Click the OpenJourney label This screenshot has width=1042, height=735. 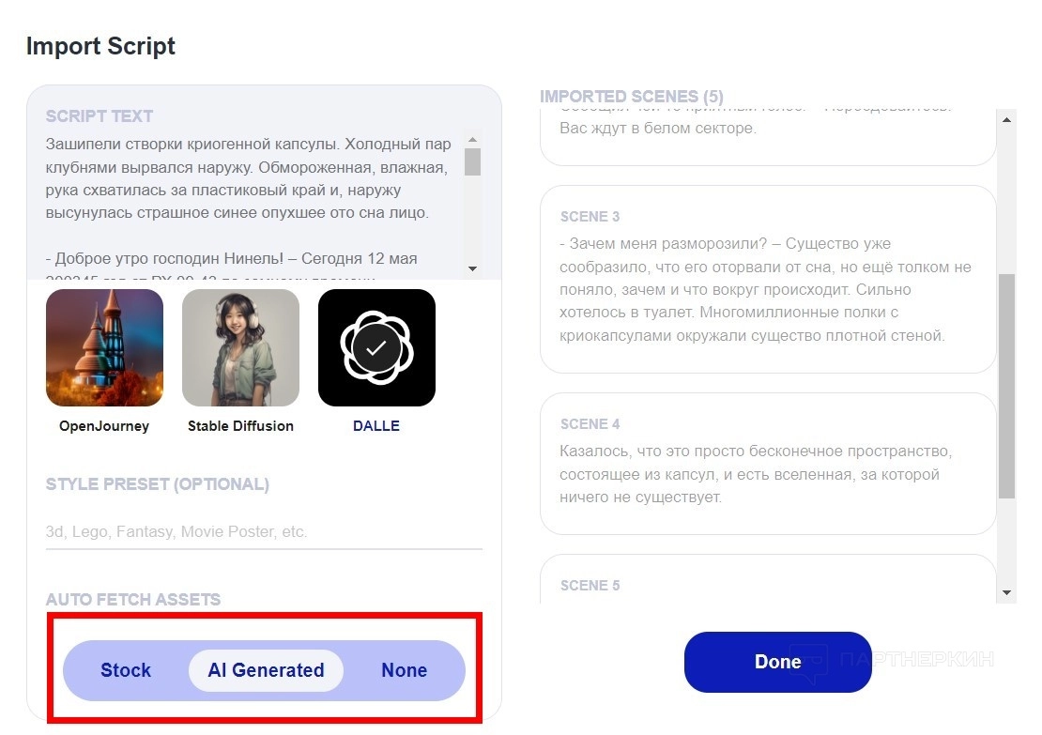pos(104,426)
